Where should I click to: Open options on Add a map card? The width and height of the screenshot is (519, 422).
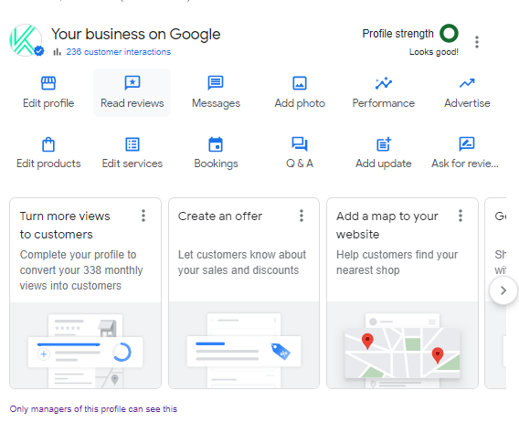pos(461,216)
